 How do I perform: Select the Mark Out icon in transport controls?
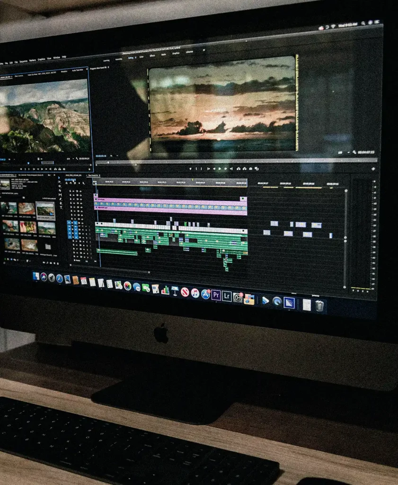(201, 168)
